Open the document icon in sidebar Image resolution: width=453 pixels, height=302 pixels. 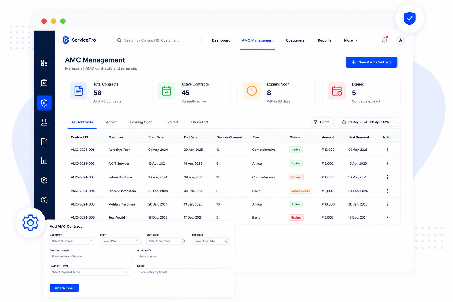pos(44,142)
